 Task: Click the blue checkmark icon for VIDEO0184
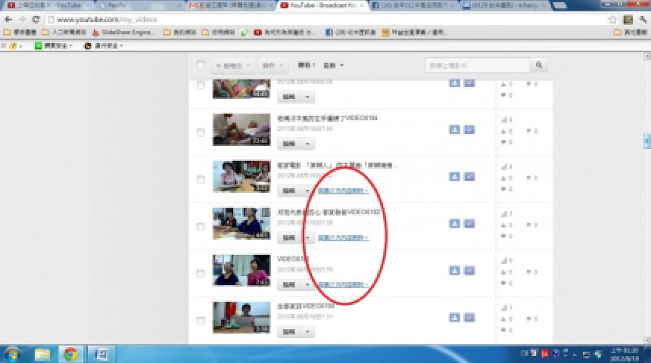pyautogui.click(x=469, y=129)
